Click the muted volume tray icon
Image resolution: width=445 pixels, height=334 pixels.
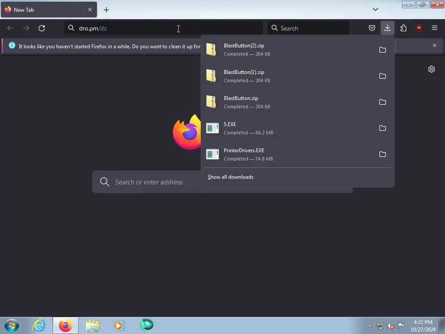tap(391, 326)
